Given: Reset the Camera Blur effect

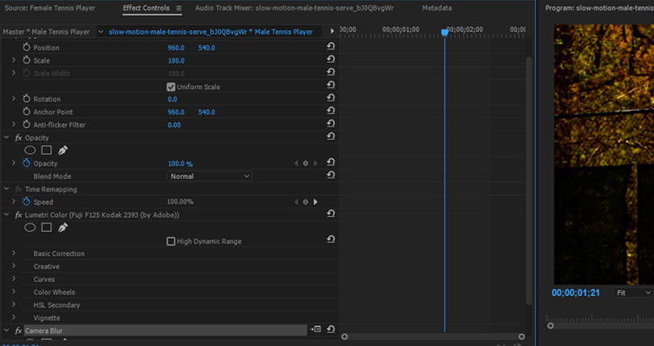Looking at the screenshot, I should click(x=331, y=330).
